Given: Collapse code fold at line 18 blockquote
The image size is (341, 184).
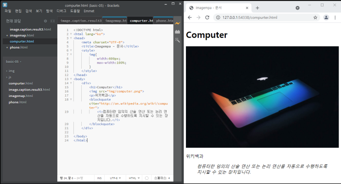Looking at the screenshot, I should (71, 99).
